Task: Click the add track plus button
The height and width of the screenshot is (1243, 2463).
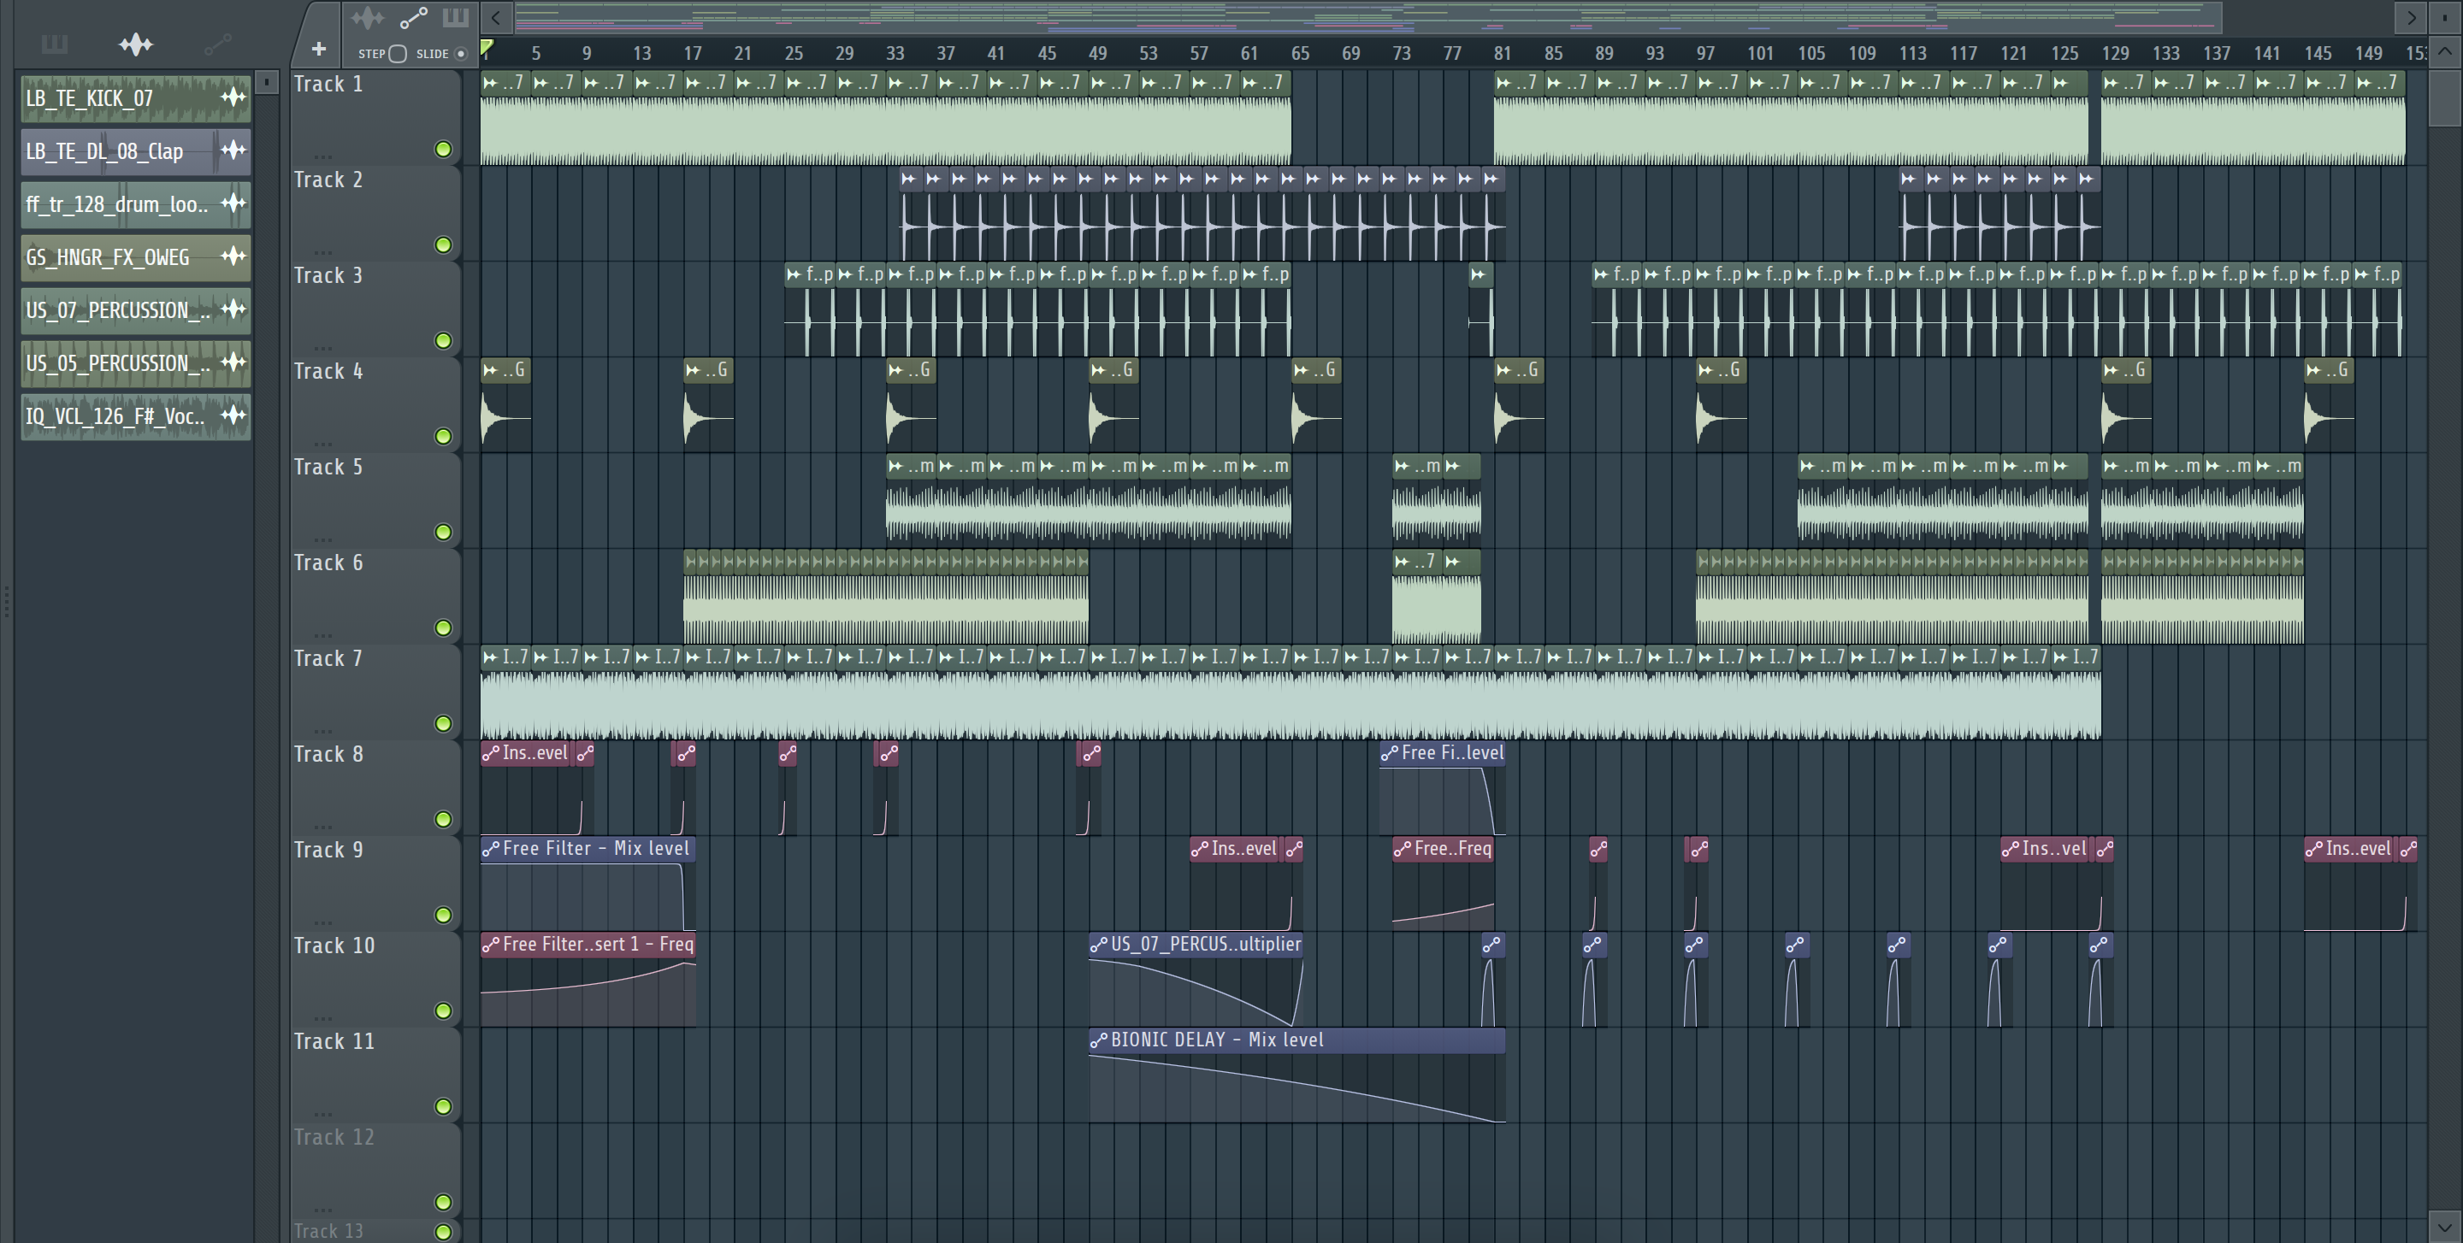Action: 318,49
